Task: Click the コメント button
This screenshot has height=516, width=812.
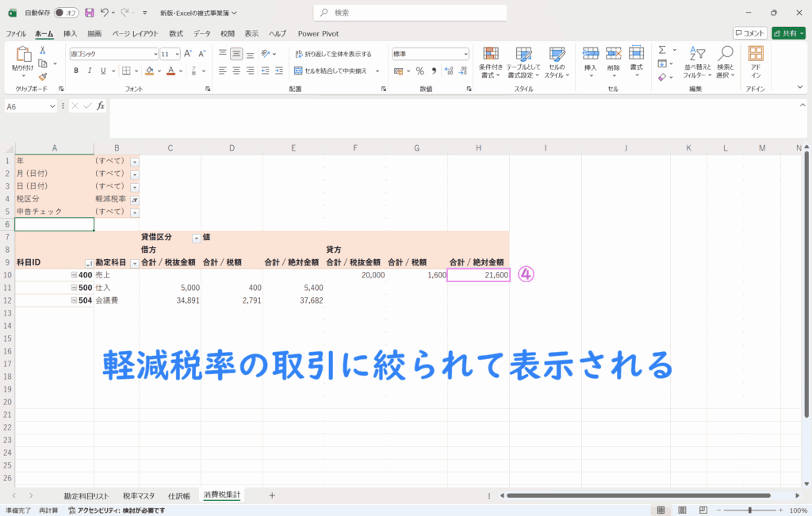Action: click(749, 33)
